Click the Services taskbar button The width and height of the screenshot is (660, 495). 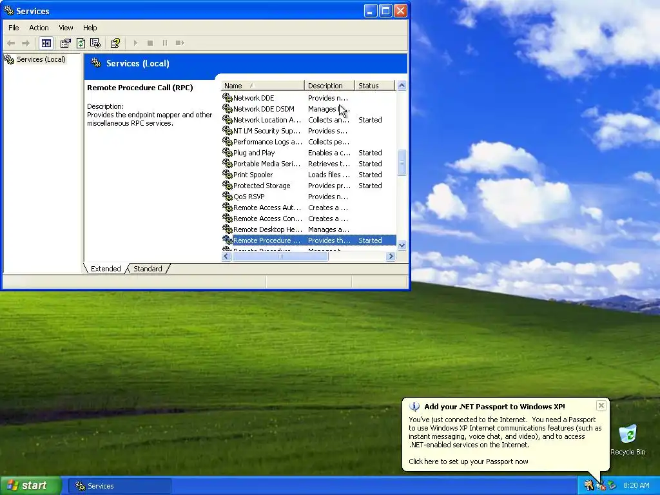pyautogui.click(x=120, y=486)
